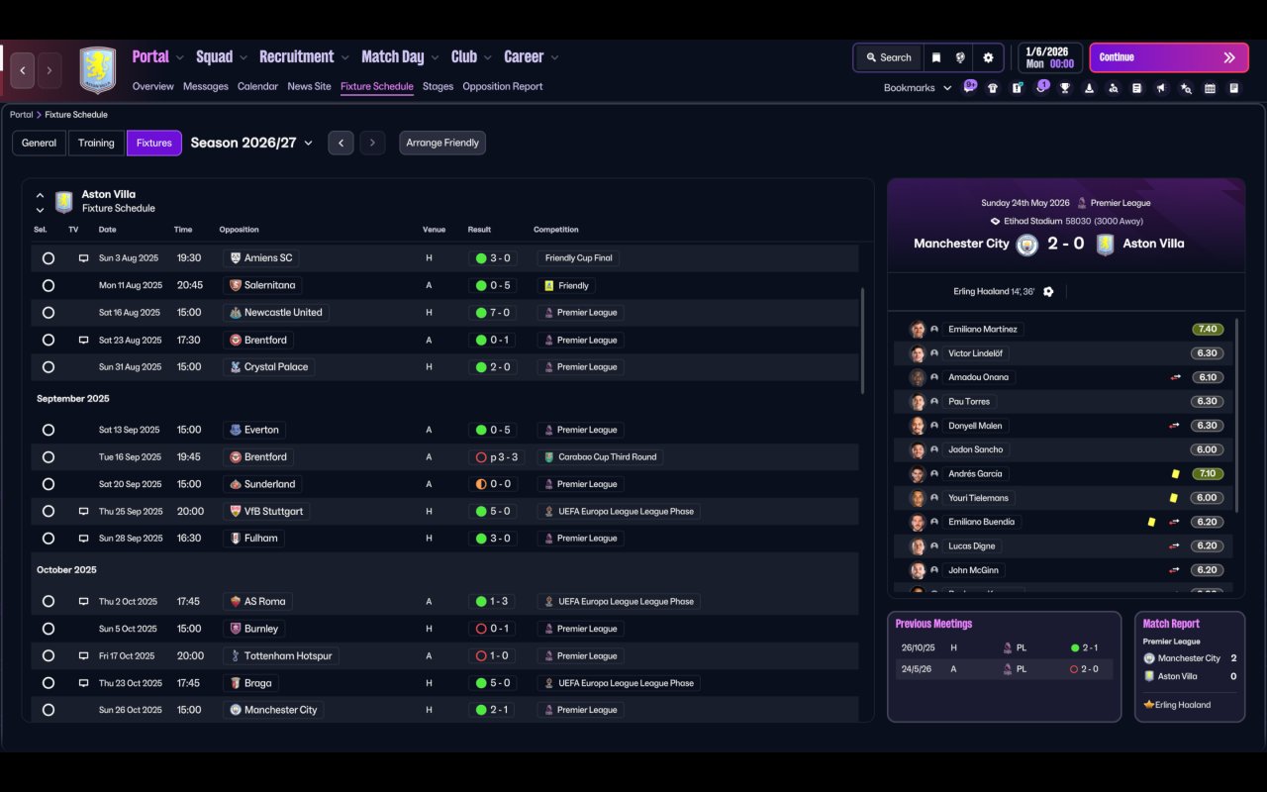1267x792 pixels.
Task: Open the training cone shortcut icon
Action: pyautogui.click(x=1089, y=88)
